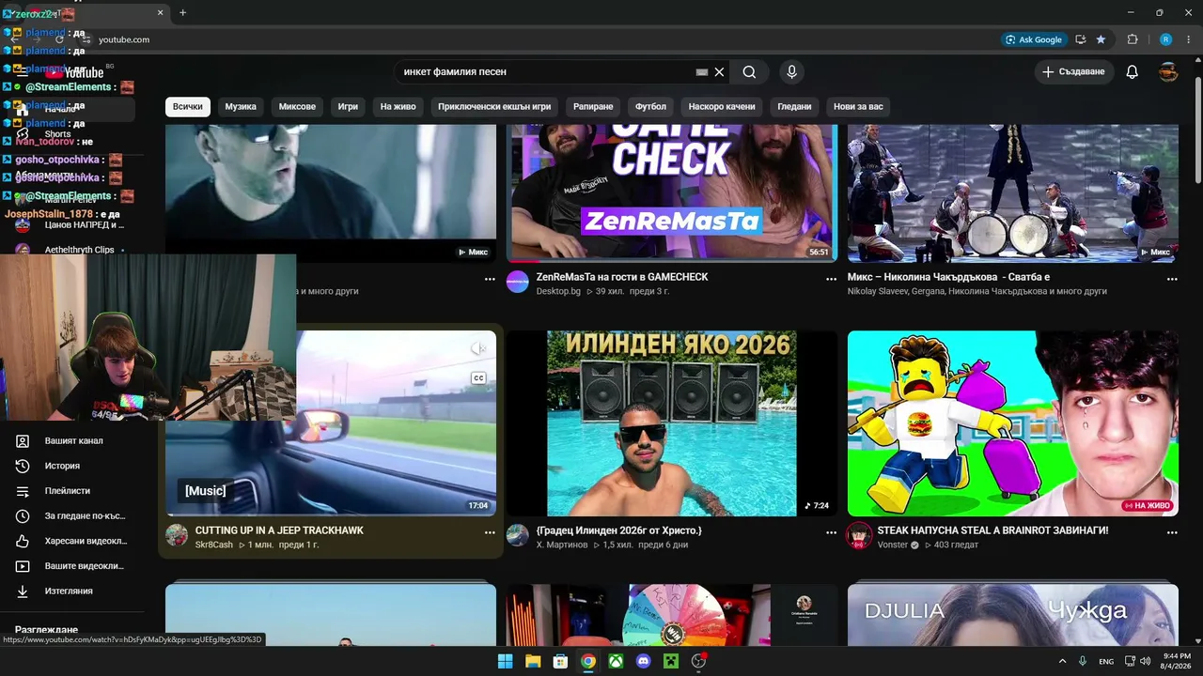1203x676 pixels.
Task: Open options for Градец Илинден 2026г video
Action: [x=831, y=532]
